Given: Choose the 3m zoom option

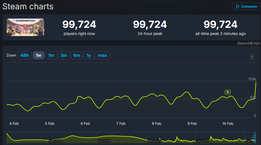Looking at the screenshot, I should (64, 55).
